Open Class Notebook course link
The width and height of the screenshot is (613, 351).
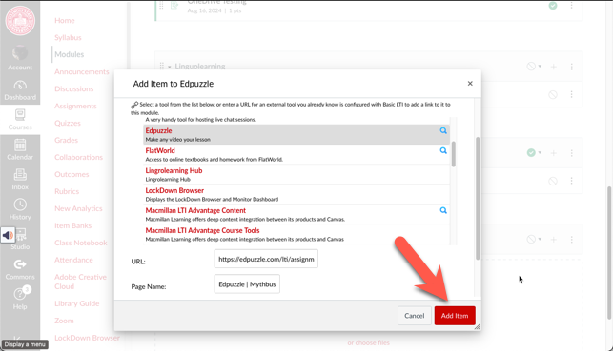point(80,243)
